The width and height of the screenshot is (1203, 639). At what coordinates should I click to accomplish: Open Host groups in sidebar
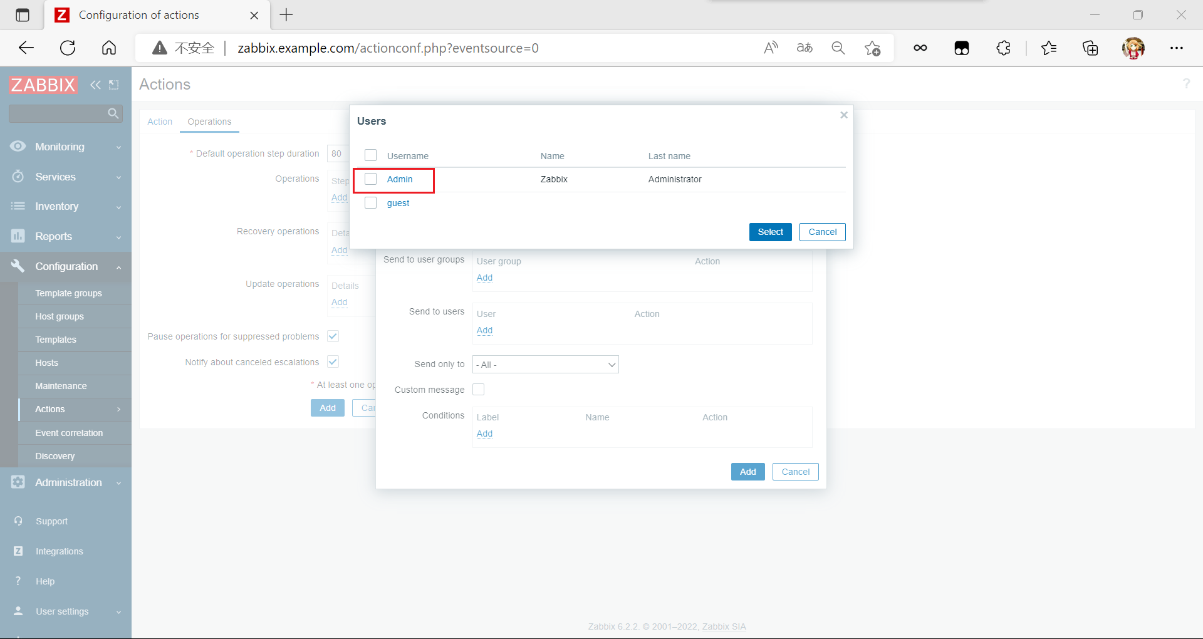click(60, 316)
